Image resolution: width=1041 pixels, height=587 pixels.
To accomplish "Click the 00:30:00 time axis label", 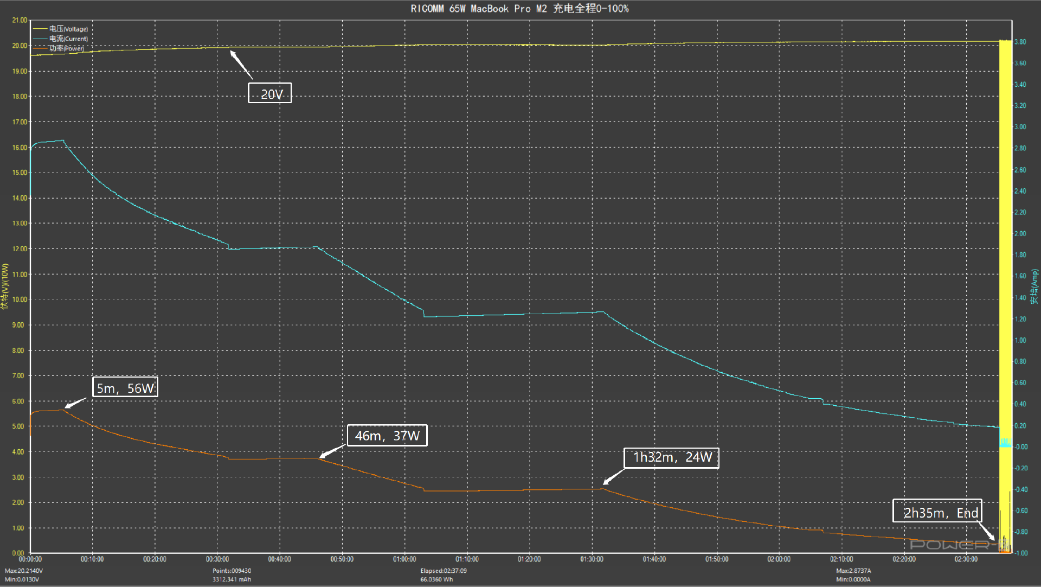I will [x=217, y=559].
